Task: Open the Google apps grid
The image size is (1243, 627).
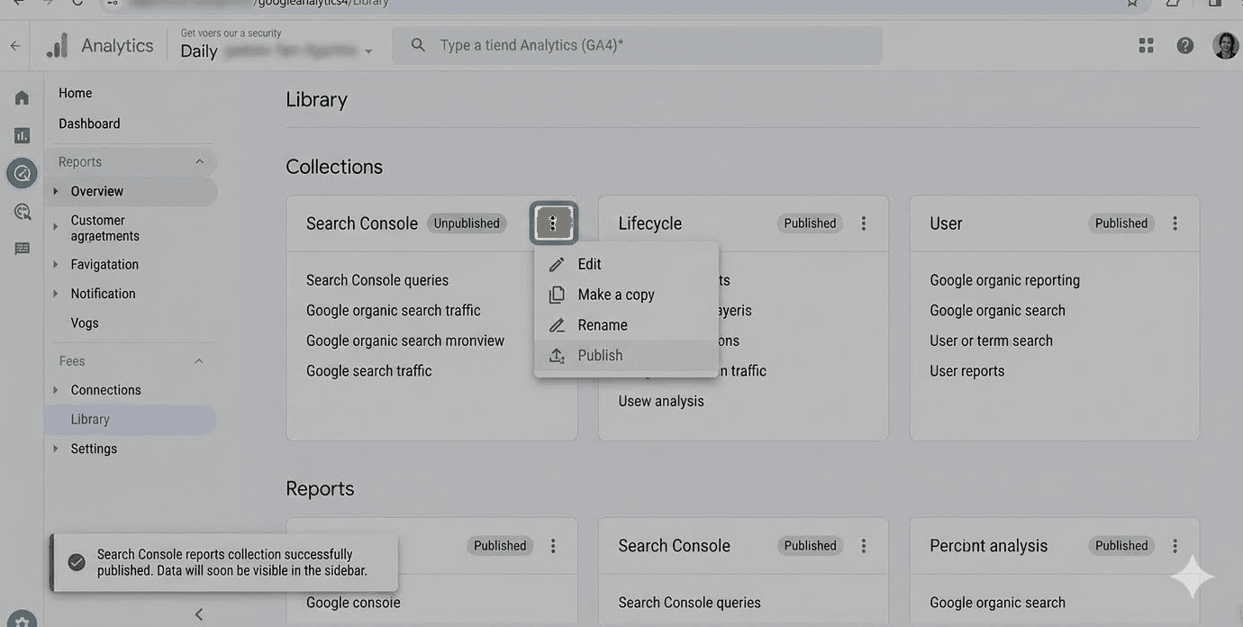Action: (x=1146, y=45)
